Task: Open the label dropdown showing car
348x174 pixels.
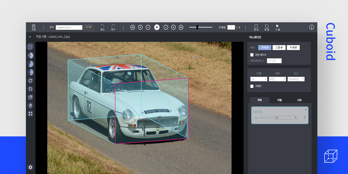Action: coord(258,79)
